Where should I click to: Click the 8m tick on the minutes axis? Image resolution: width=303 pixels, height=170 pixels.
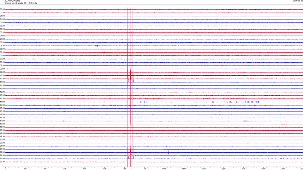pyautogui.click(x=85, y=169)
